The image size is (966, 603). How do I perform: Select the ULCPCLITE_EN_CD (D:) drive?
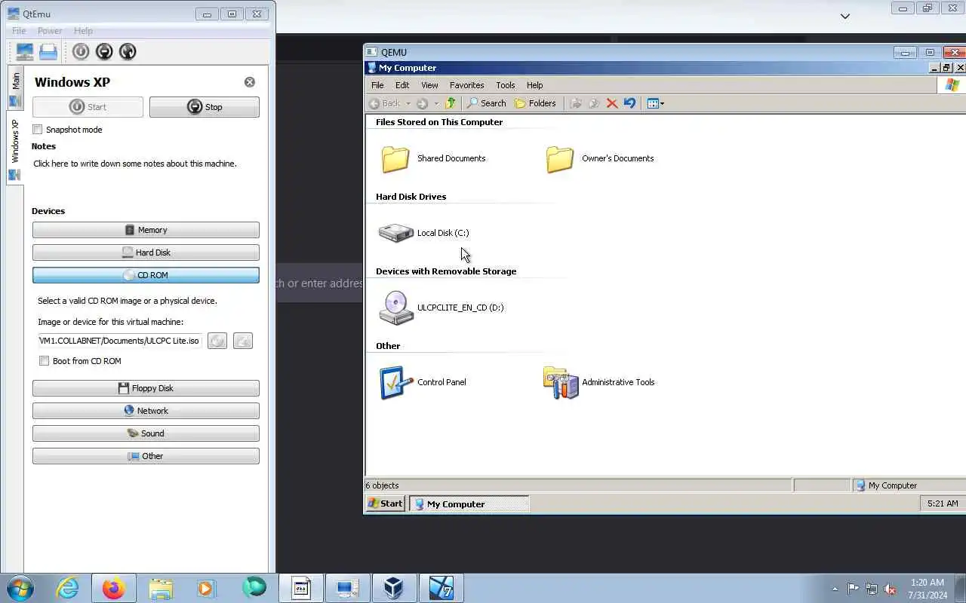[x=441, y=308]
